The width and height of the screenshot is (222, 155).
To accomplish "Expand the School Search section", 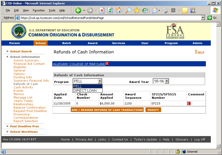I will 21,51.
